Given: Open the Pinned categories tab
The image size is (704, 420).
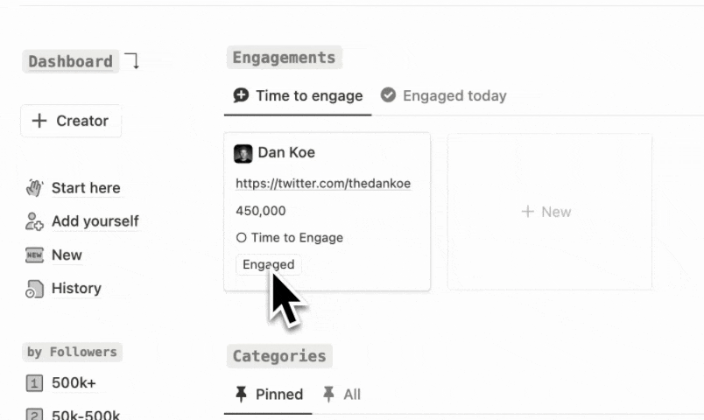Looking at the screenshot, I should coord(269,395).
